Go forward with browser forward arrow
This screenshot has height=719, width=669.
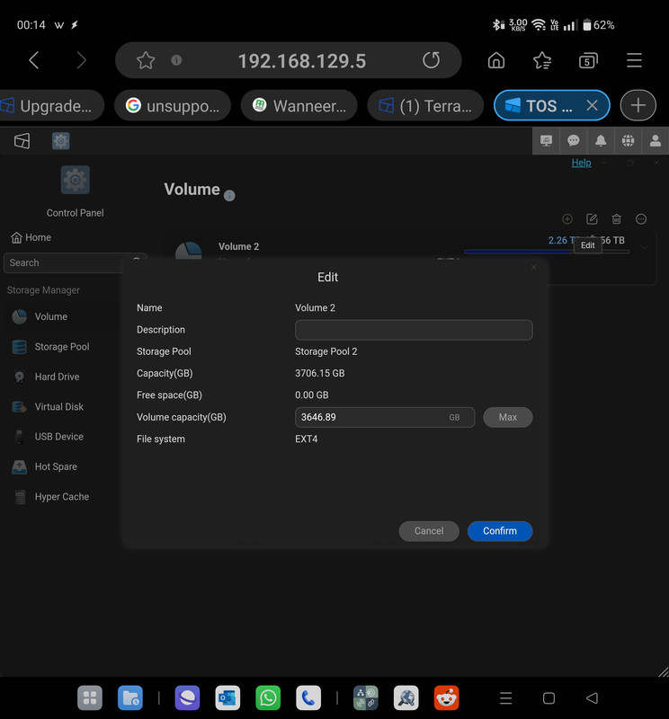81,60
